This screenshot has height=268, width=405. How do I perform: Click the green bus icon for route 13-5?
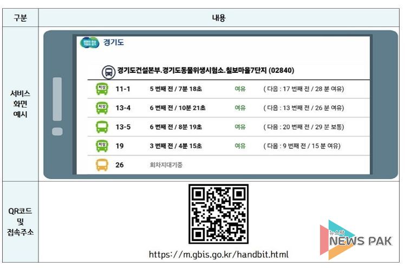(x=102, y=127)
